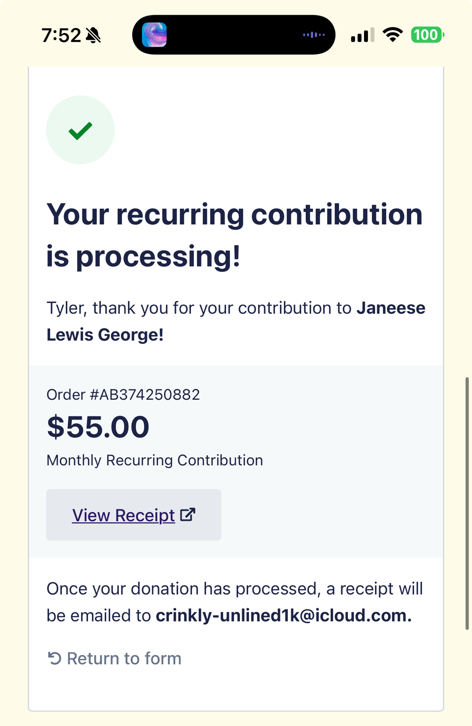Viewport: 472px width, 726px height.
Task: Click the Monthly Recurring Contribution label
Action: pyautogui.click(x=155, y=460)
